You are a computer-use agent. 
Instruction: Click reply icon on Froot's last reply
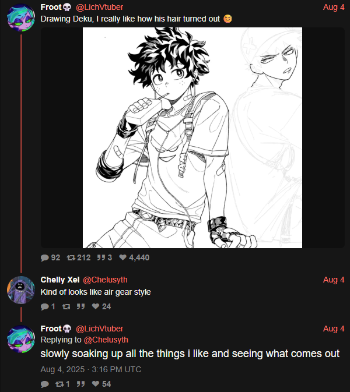point(45,384)
